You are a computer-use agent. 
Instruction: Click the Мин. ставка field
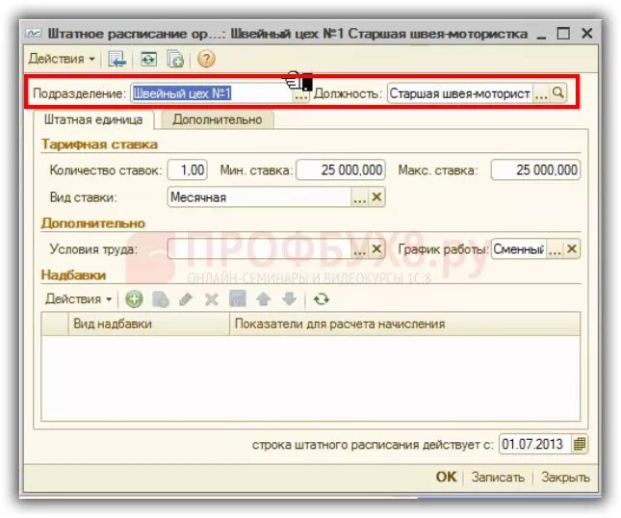[x=341, y=170]
